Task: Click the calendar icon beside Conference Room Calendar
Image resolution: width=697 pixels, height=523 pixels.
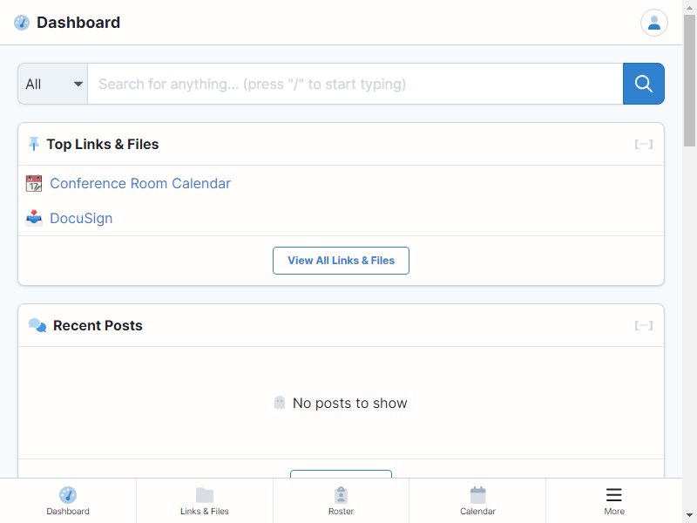Action: pyautogui.click(x=34, y=183)
